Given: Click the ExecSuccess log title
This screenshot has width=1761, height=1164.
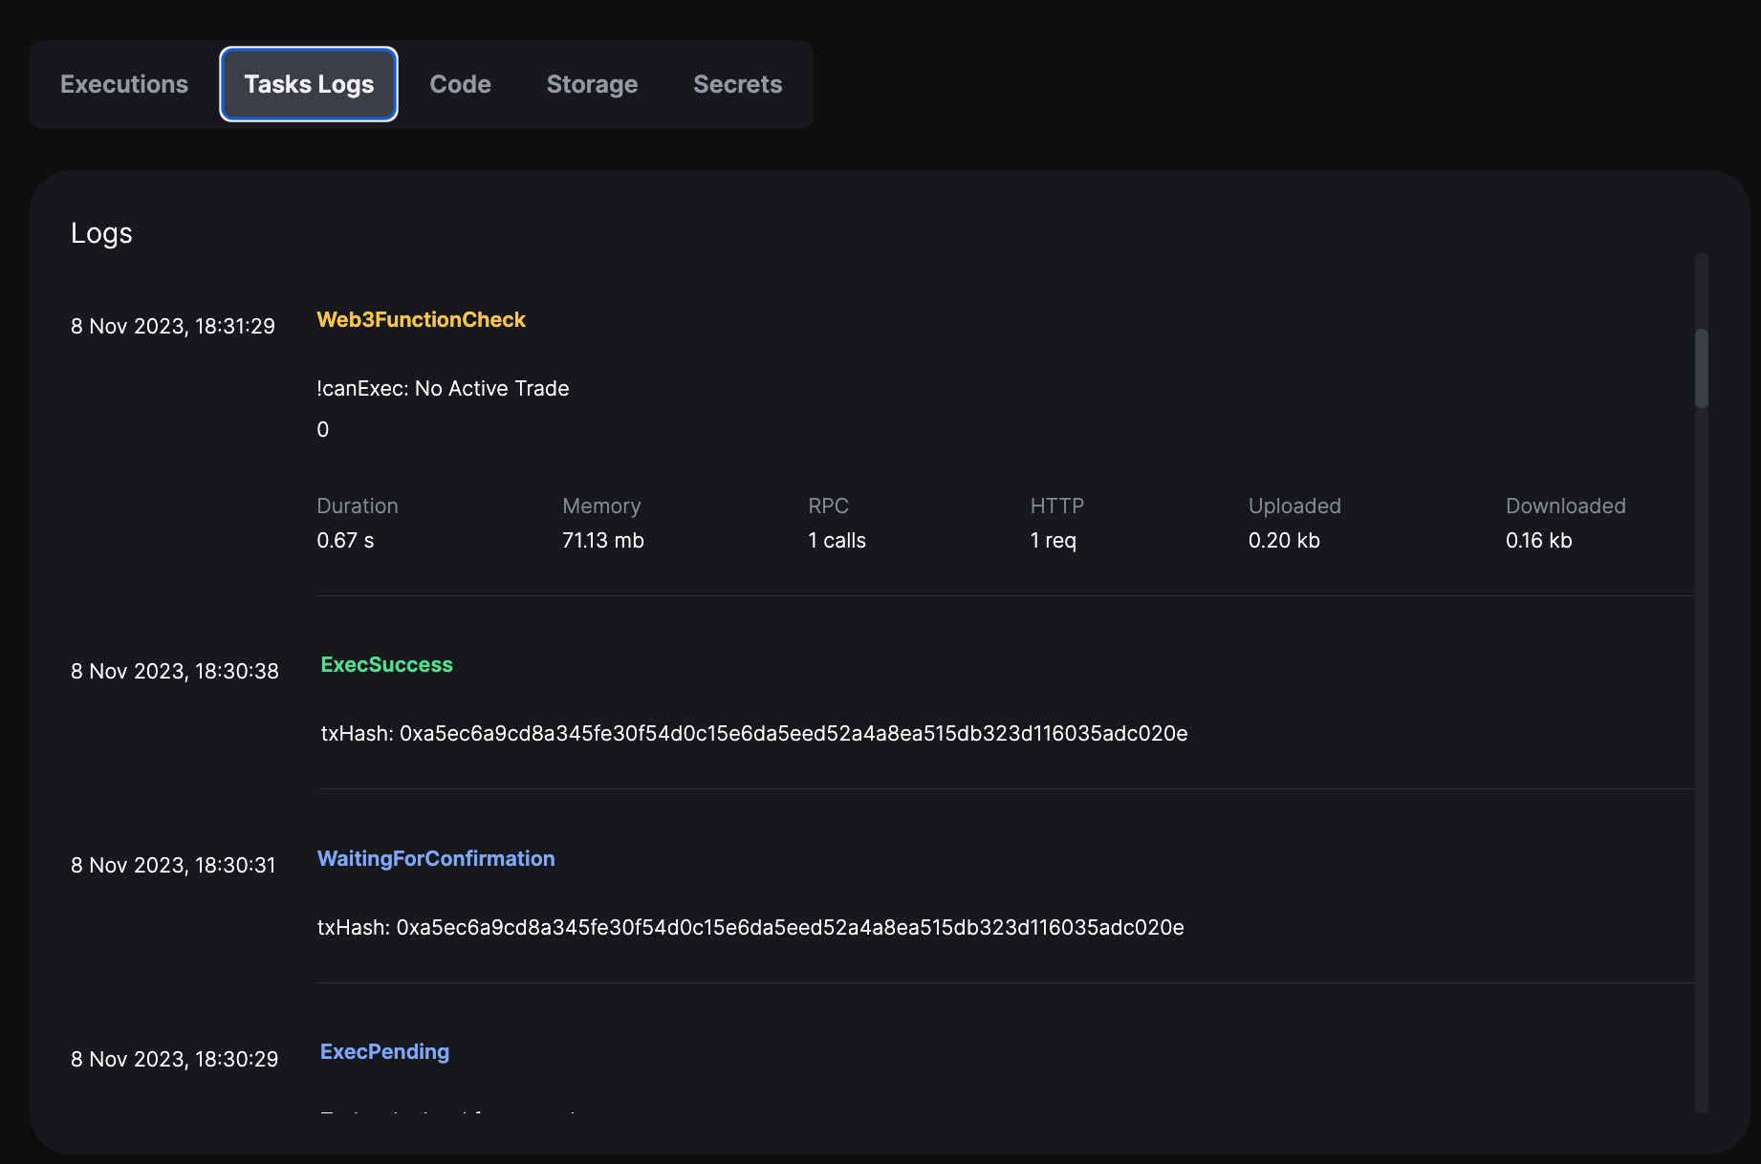Looking at the screenshot, I should (x=386, y=664).
